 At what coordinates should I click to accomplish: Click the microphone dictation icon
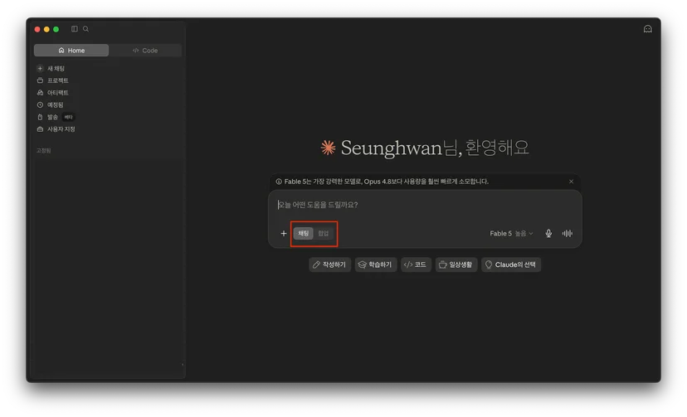click(x=548, y=233)
